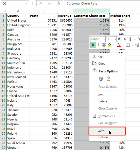Screen dimensions: 140x150
Task: Click the Country header cell
Action: click(x=18, y=16)
